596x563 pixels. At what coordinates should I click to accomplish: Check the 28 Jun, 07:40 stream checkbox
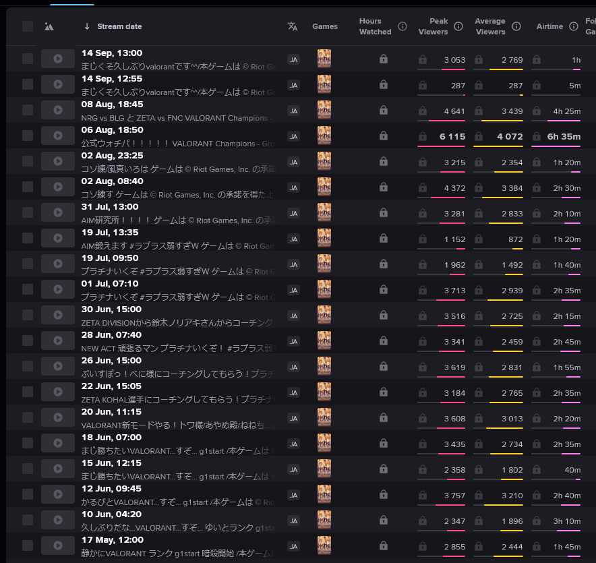(x=28, y=340)
